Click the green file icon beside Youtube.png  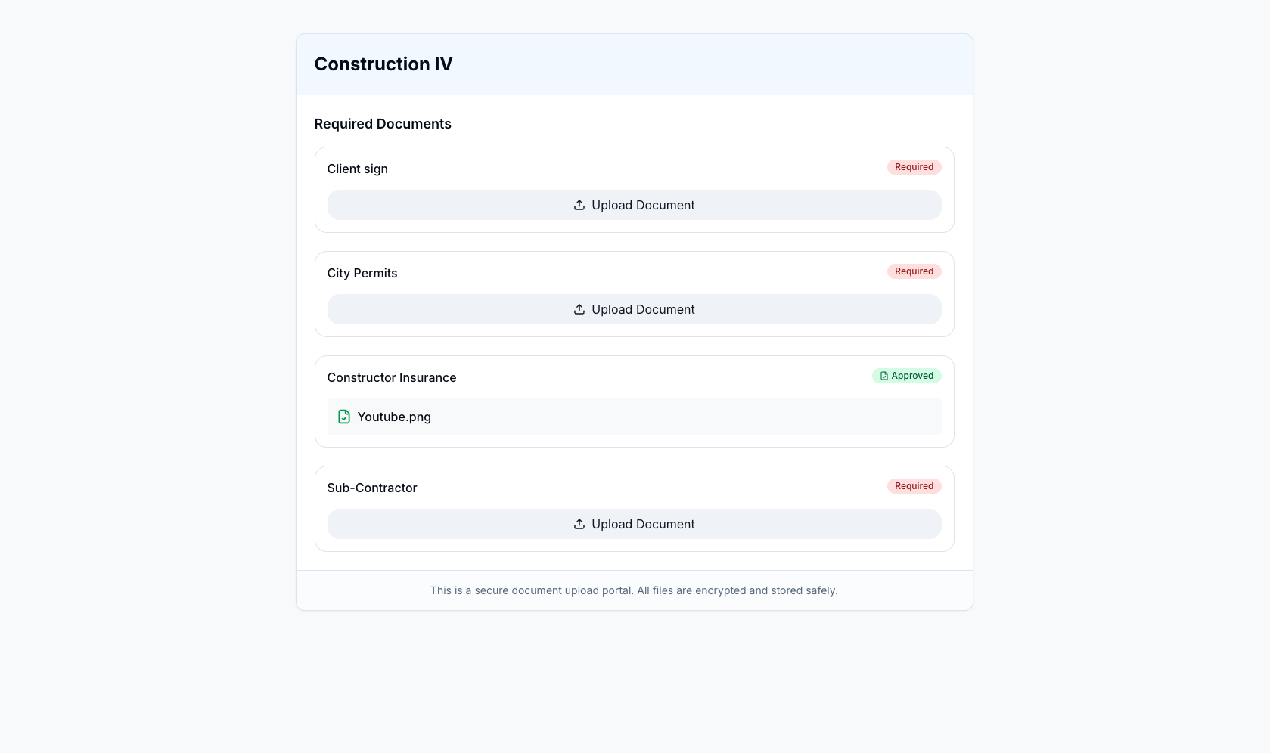point(344,417)
